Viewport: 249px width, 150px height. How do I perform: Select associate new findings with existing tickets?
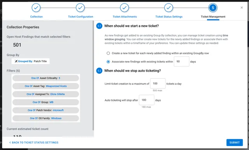tap(108, 62)
